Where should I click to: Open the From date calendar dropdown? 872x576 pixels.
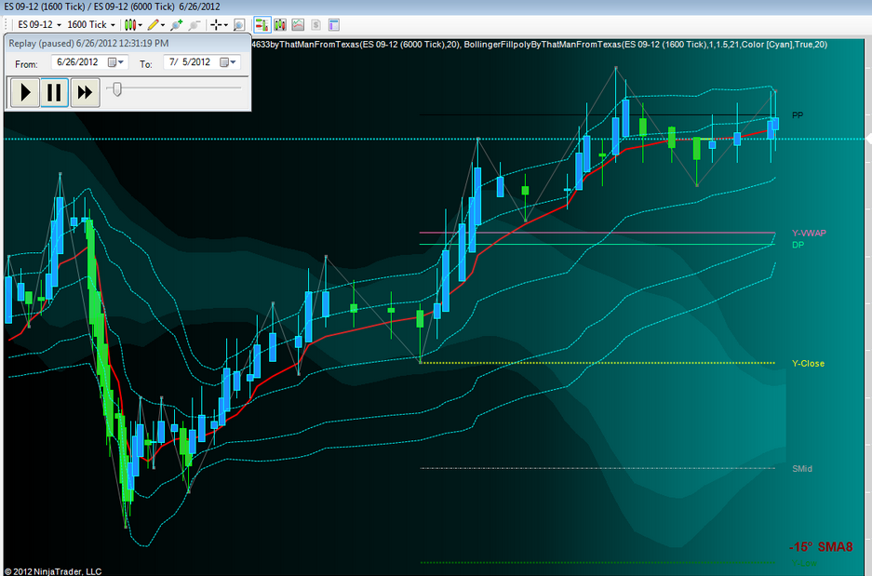tap(116, 62)
